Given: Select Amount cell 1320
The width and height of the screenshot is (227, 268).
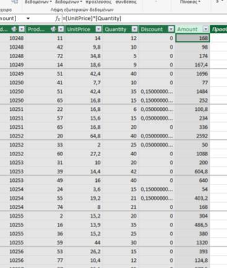Looking at the screenshot, I should click(x=192, y=243).
